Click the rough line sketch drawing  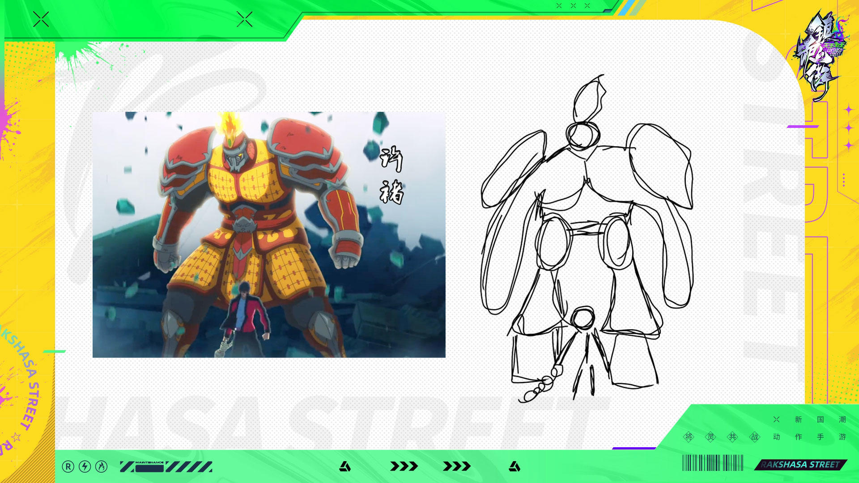tap(587, 239)
